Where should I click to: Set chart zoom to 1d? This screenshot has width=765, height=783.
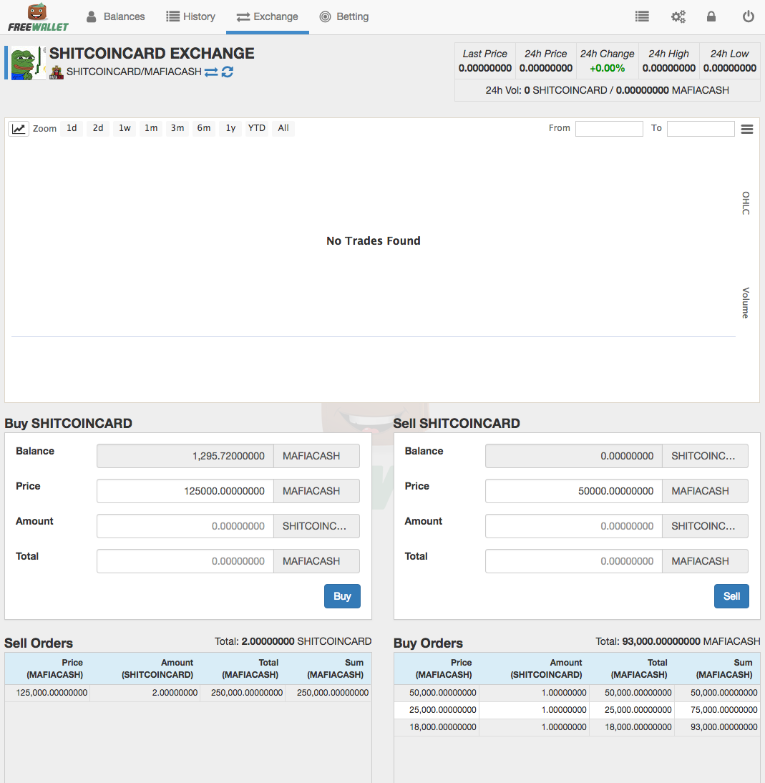click(72, 128)
